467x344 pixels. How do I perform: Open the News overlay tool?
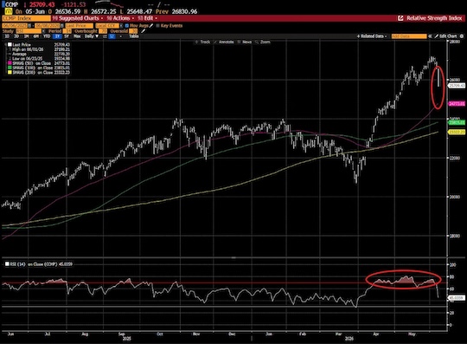(245, 42)
